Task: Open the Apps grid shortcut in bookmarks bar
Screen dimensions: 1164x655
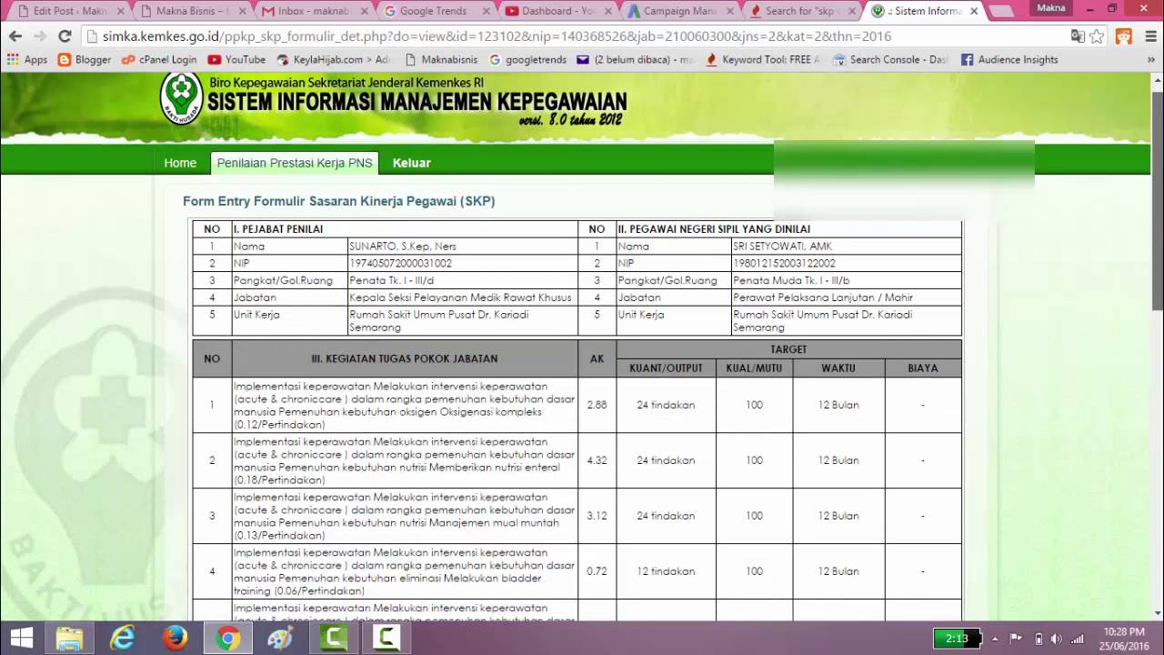Action: [26, 59]
